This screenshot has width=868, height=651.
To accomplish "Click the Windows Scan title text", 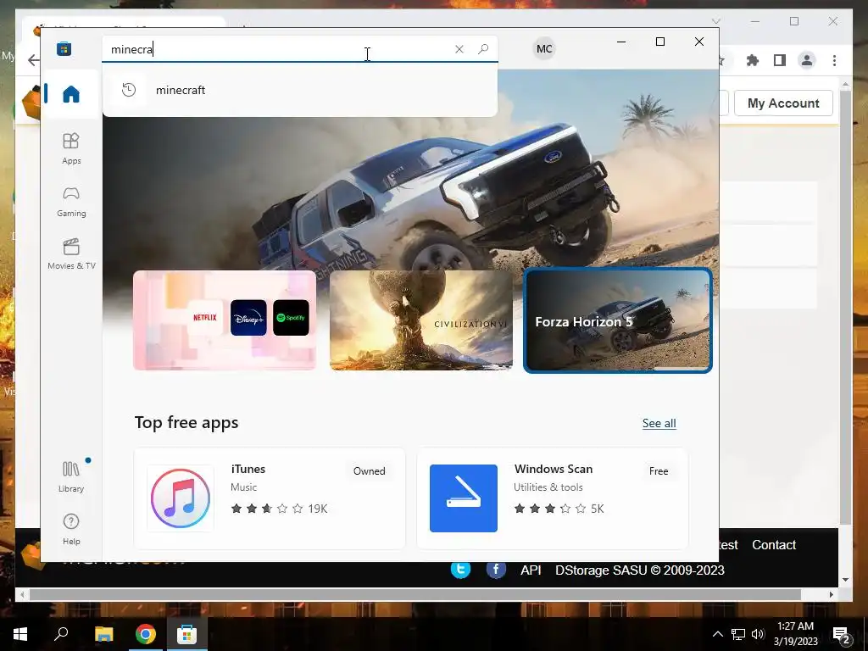I will [553, 469].
